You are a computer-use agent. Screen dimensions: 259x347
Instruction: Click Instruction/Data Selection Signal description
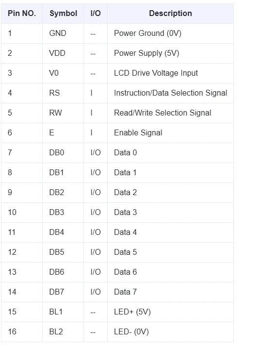tap(170, 93)
